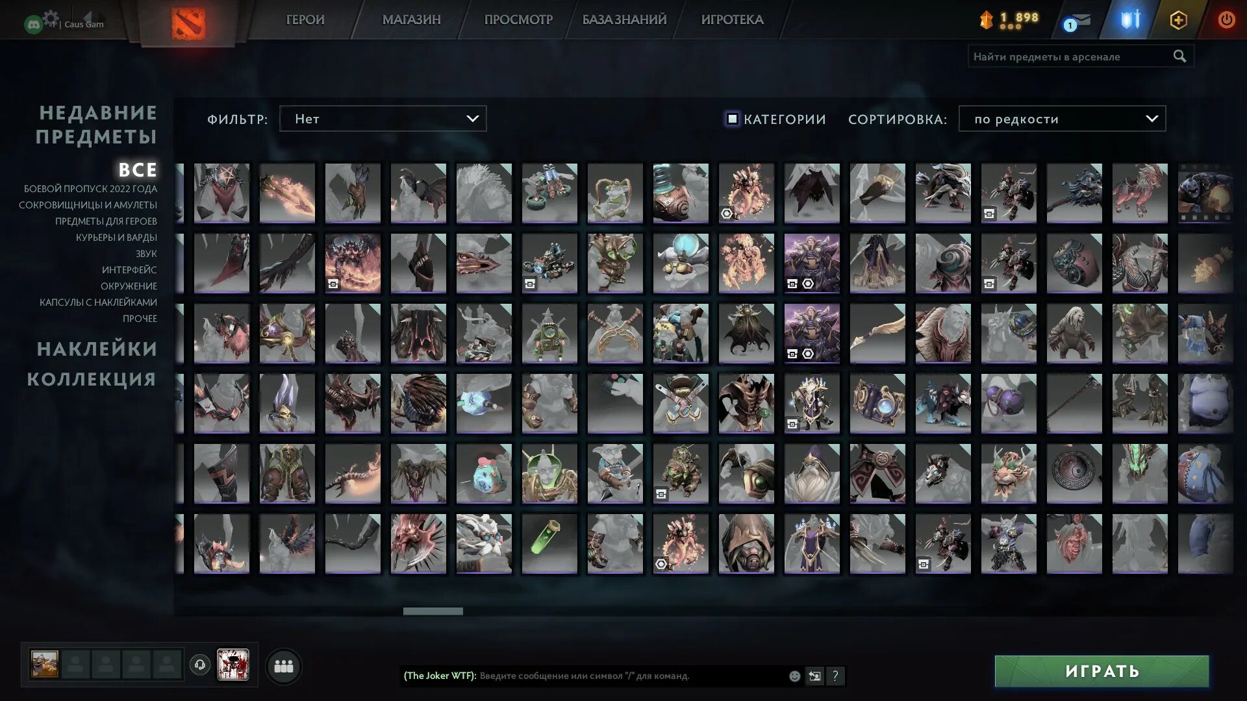Select Курьеры и варды category
This screenshot has height=701, width=1247.
[116, 238]
